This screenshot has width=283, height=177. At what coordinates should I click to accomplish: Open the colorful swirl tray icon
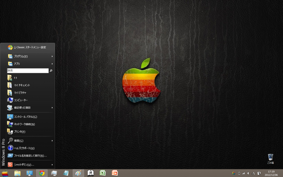pos(234,173)
